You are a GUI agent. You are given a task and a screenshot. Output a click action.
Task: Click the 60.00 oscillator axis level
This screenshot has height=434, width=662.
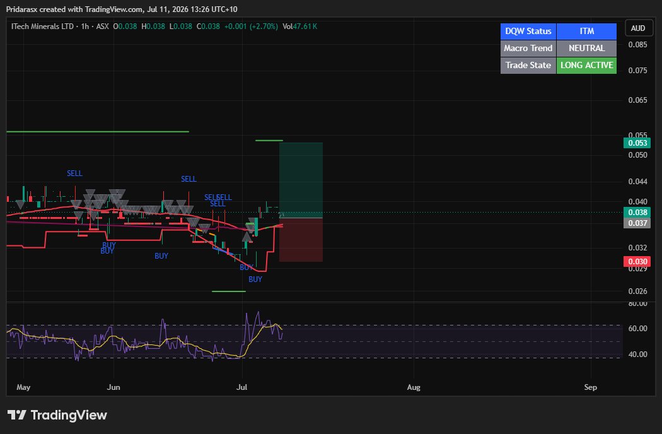637,329
